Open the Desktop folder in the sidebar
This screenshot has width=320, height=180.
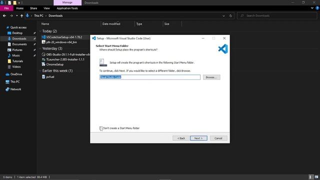[x=17, y=33]
